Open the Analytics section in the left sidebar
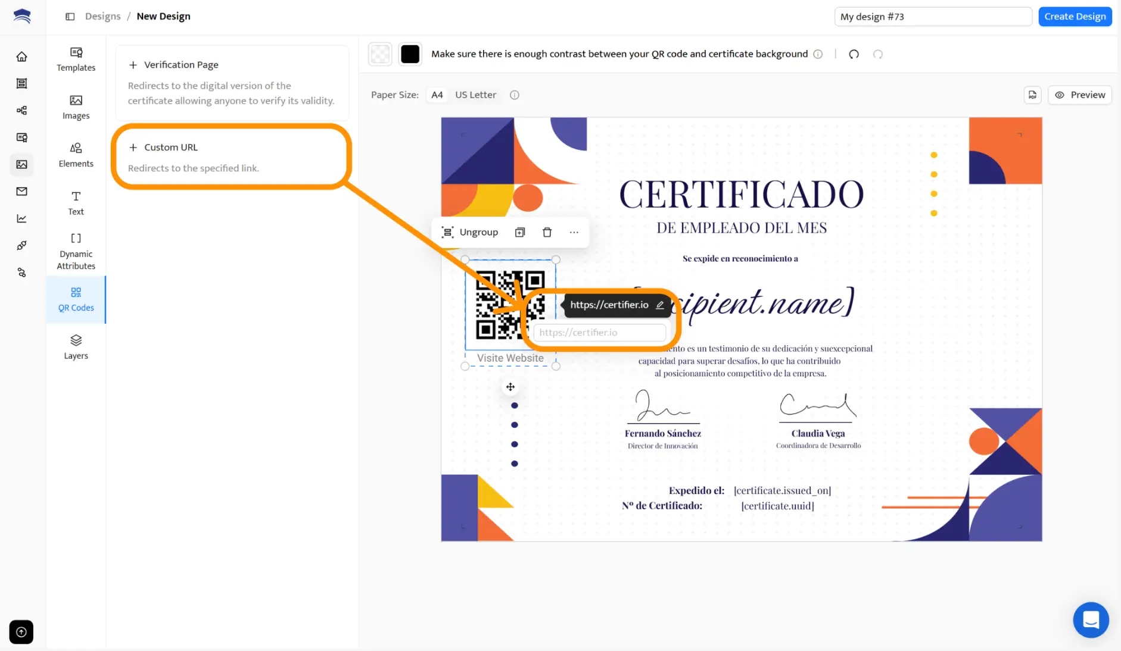Screen dimensions: 1121x651 click(21, 218)
